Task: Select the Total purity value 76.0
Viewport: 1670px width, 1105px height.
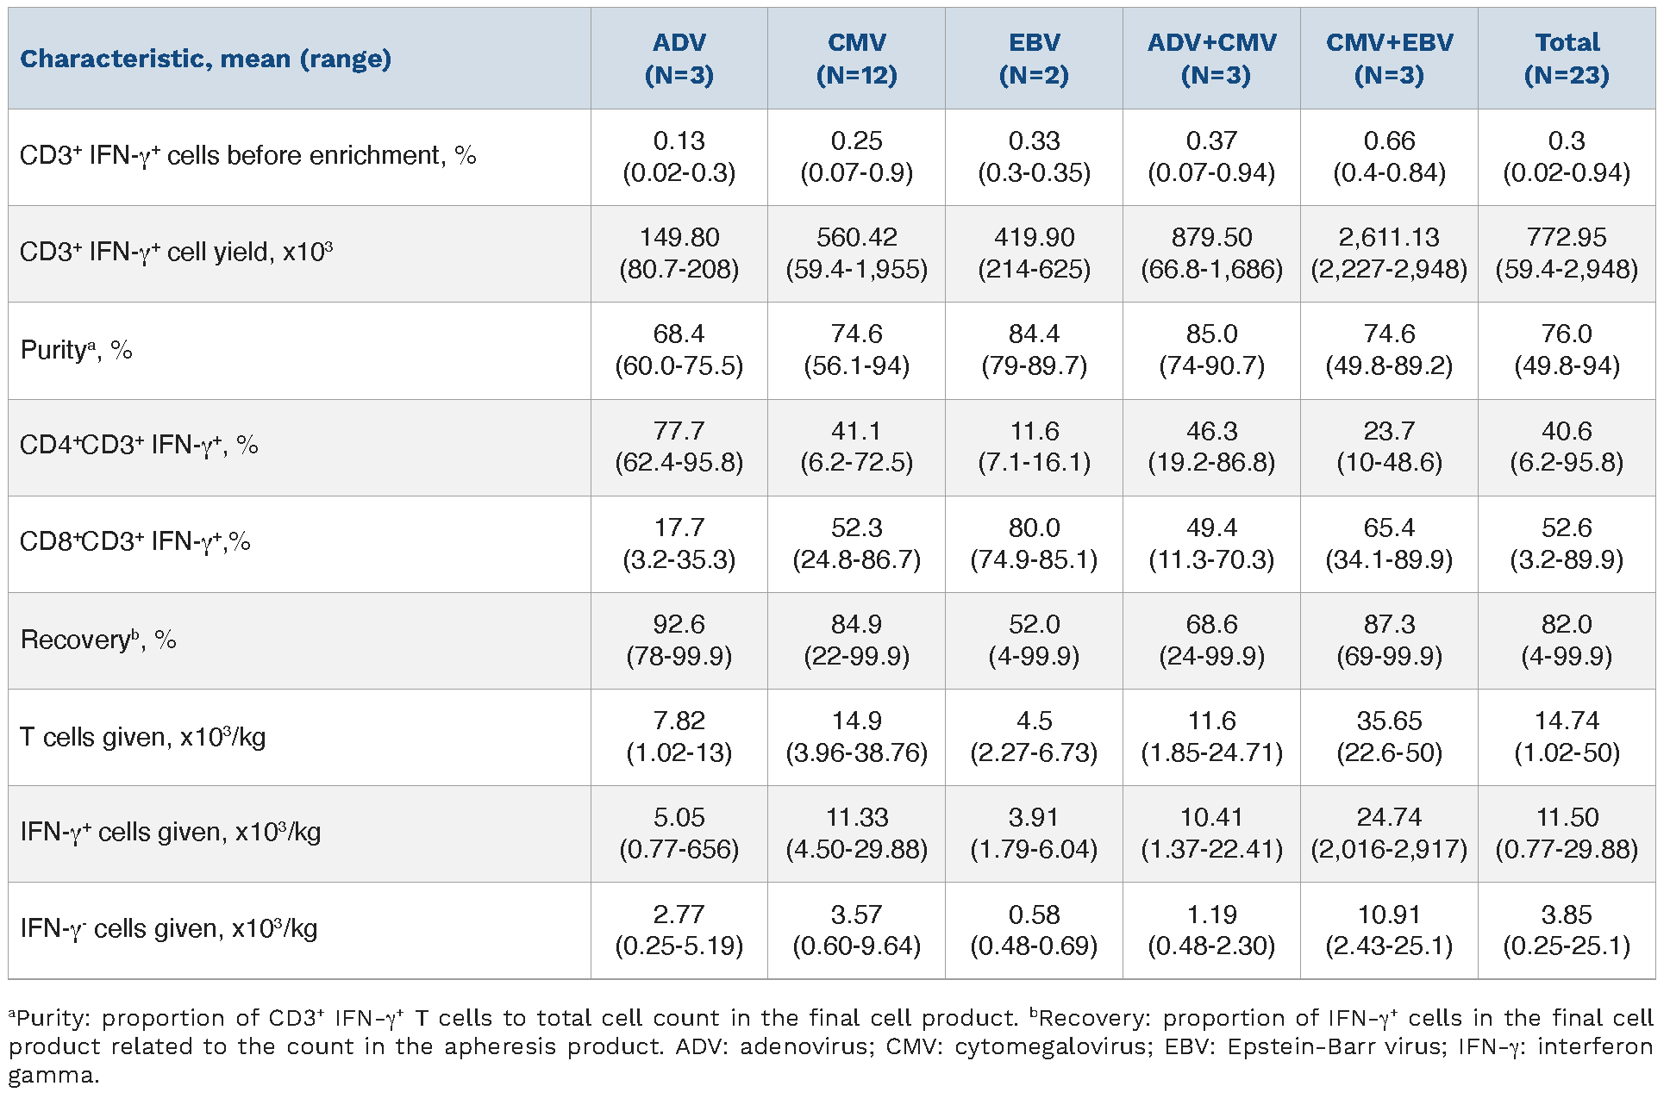Action: coord(1567,334)
